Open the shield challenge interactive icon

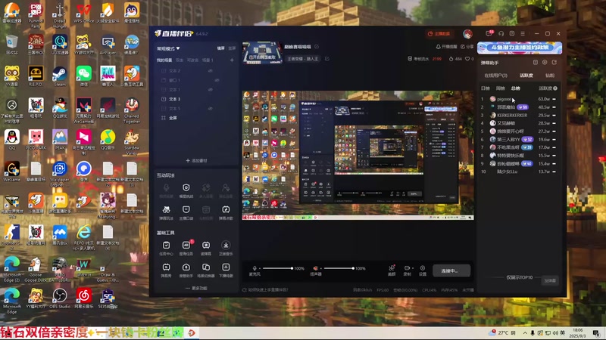[x=186, y=187]
